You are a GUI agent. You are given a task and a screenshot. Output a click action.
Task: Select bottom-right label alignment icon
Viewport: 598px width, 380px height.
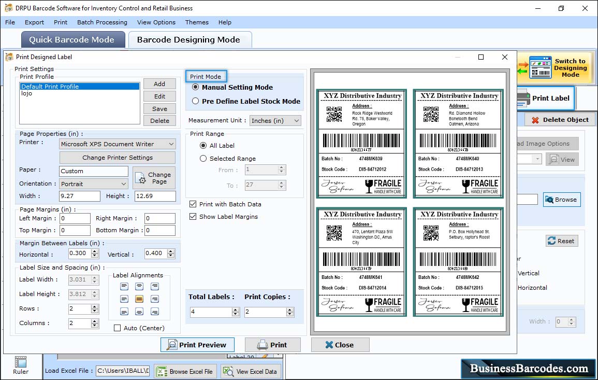154,312
